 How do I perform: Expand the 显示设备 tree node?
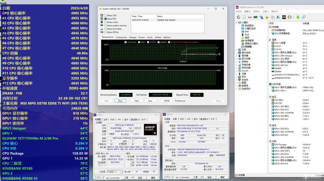(237, 59)
